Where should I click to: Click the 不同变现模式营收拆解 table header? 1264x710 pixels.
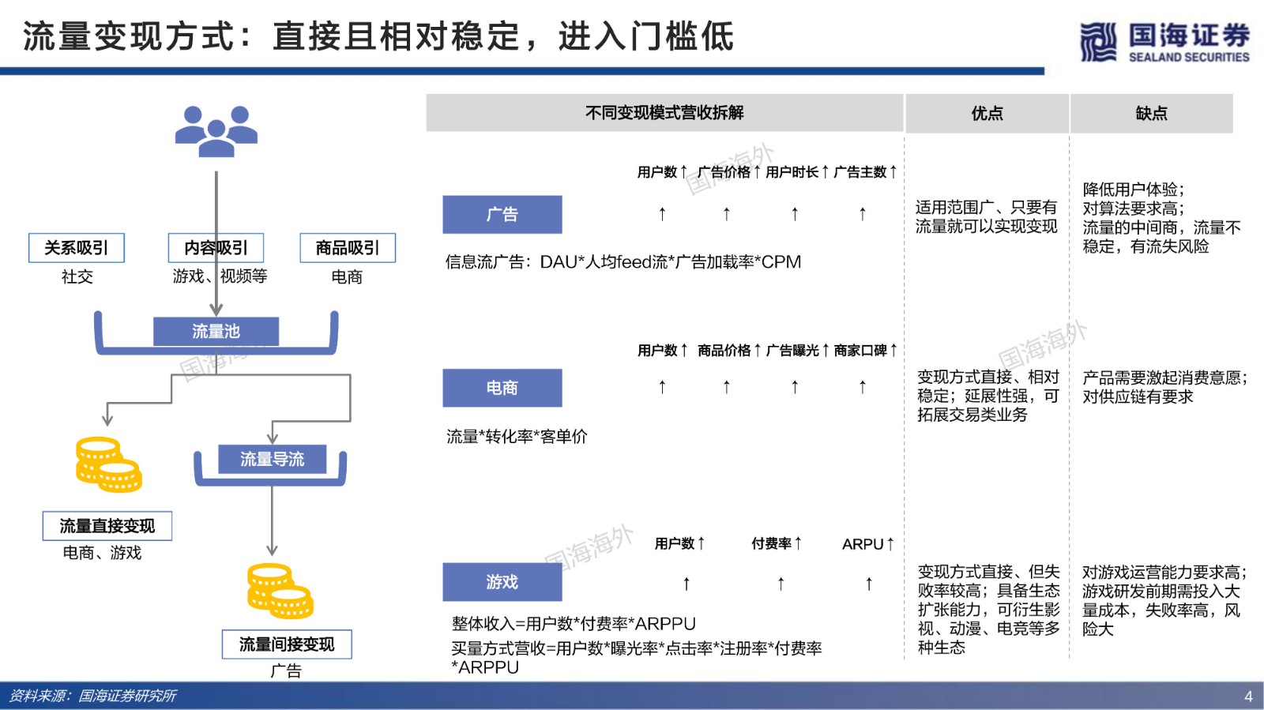pos(664,113)
